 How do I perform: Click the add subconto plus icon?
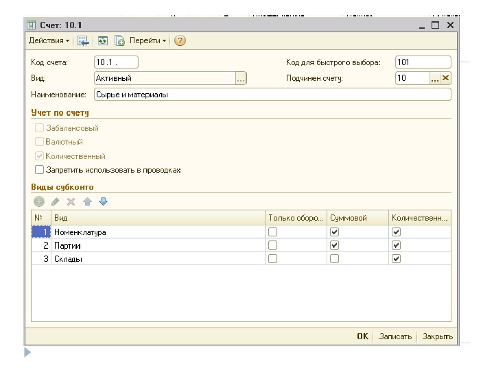point(39,201)
